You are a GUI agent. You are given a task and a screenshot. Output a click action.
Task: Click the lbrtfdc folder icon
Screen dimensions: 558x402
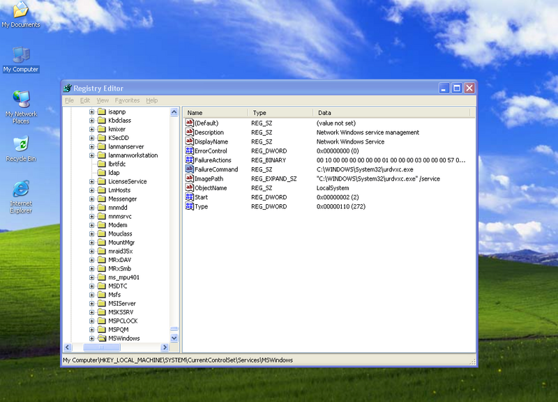102,164
